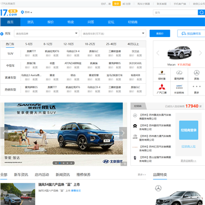Open 资讯 in the navigation bar
This screenshot has height=205, width=205.
pos(30,22)
